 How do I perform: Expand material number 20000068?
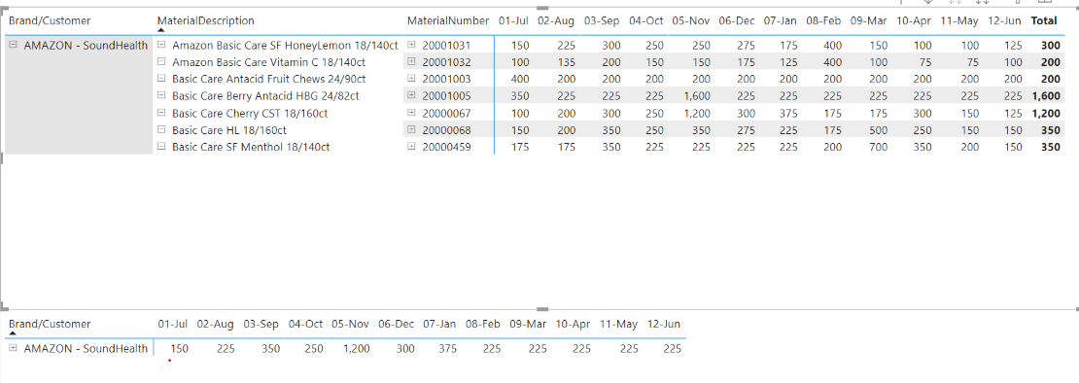412,128
